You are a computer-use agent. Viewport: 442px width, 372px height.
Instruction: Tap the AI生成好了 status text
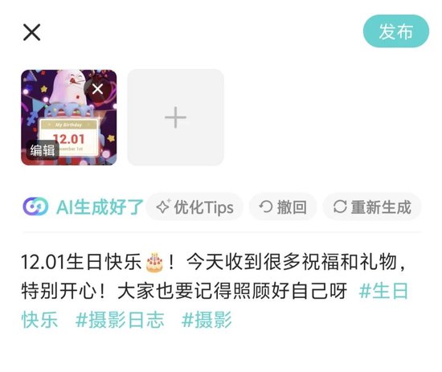pos(100,207)
